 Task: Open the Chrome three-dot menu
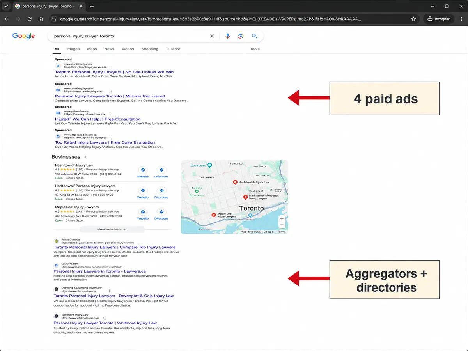click(461, 19)
